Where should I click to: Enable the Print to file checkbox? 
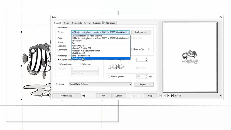tap(133, 49)
